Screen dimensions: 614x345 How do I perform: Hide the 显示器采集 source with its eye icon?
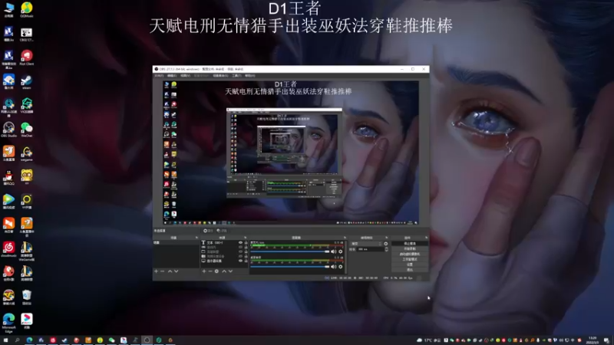pyautogui.click(x=240, y=261)
